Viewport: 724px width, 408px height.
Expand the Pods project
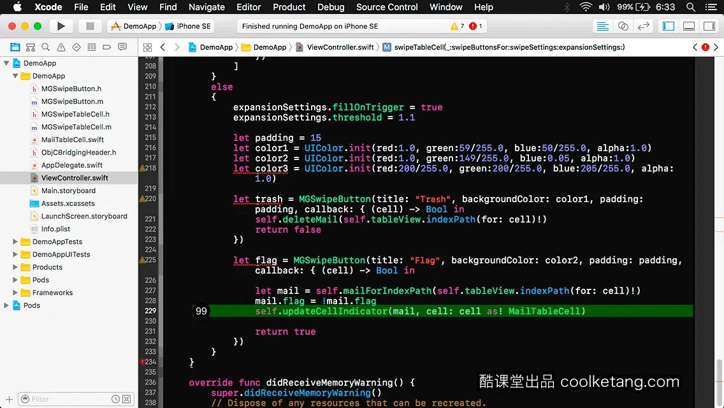(6, 305)
